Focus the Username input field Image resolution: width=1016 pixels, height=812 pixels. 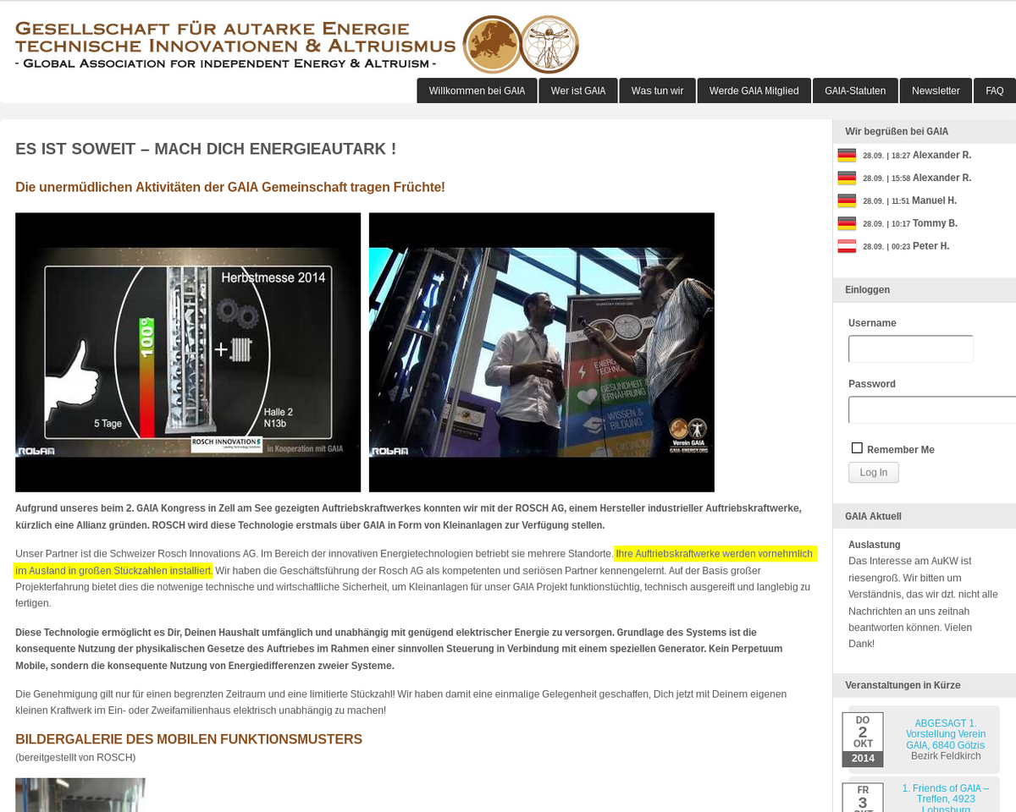click(x=911, y=349)
